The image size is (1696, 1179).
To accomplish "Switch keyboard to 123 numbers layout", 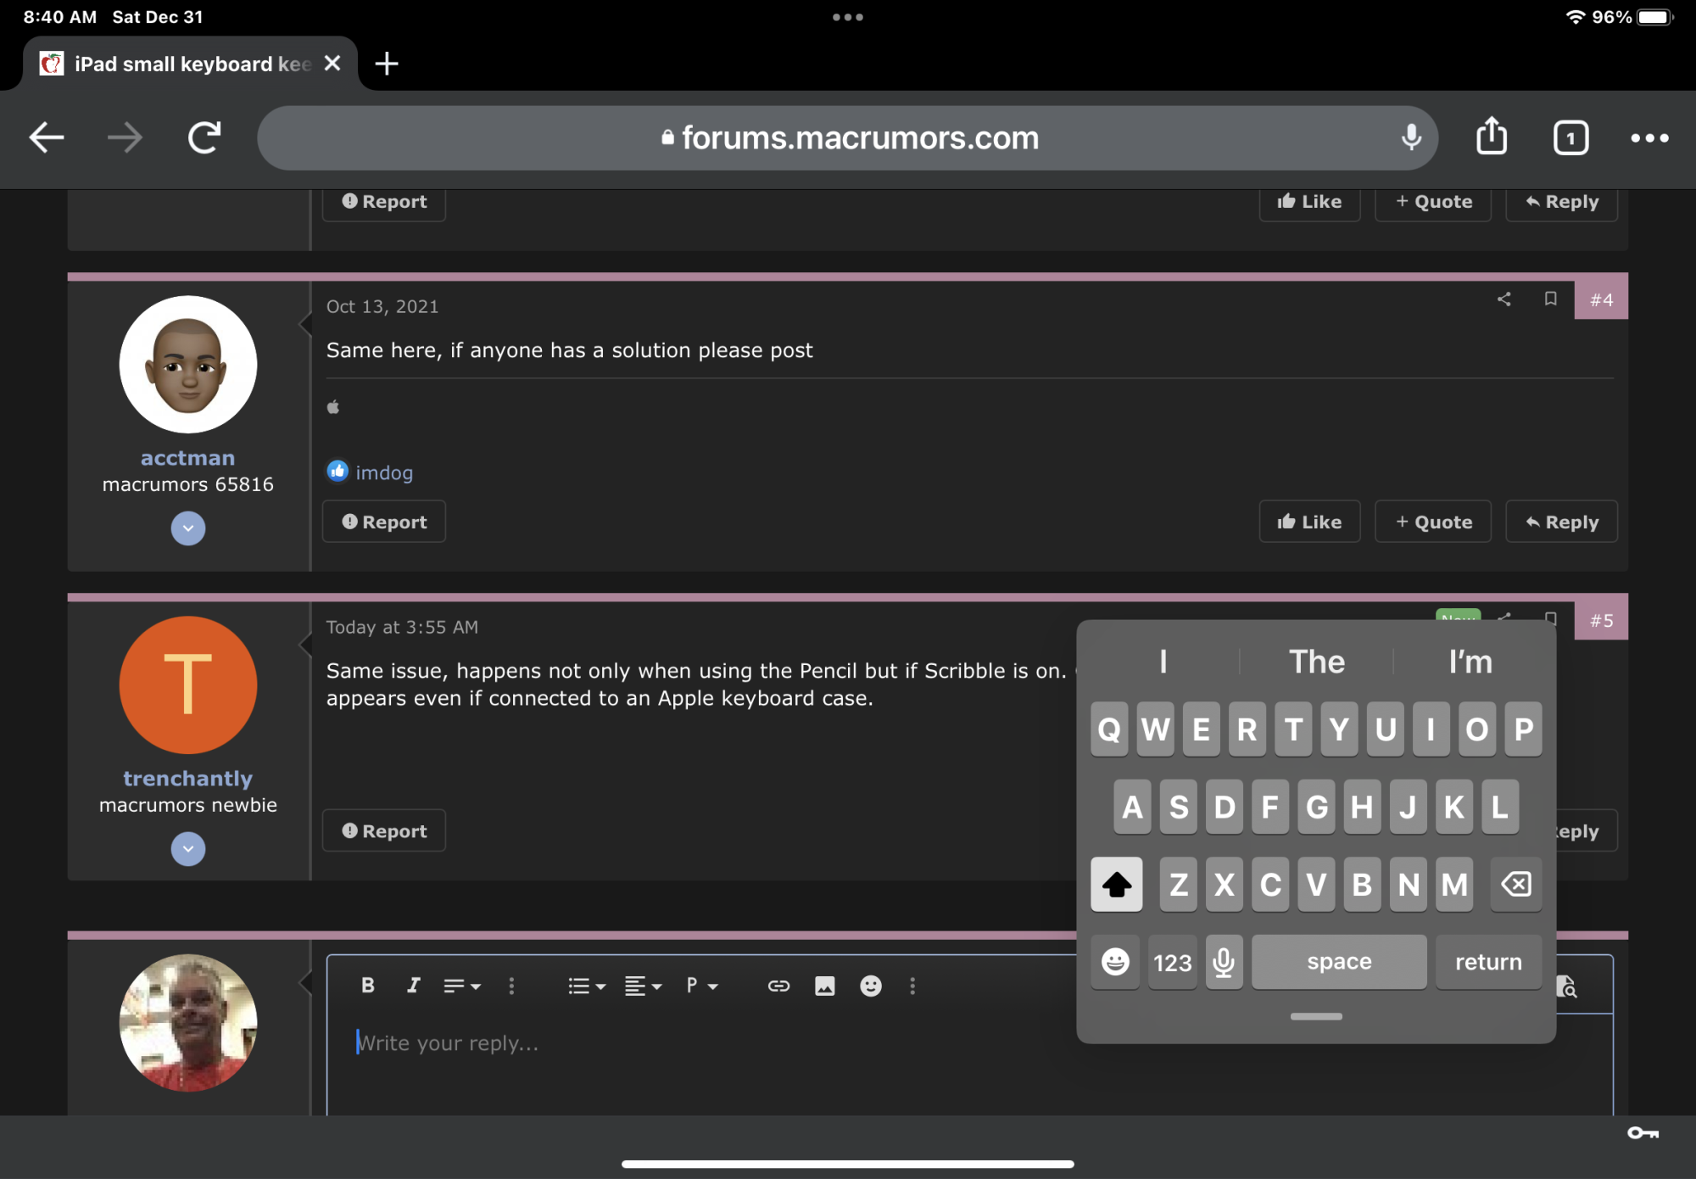I will 1172,962.
